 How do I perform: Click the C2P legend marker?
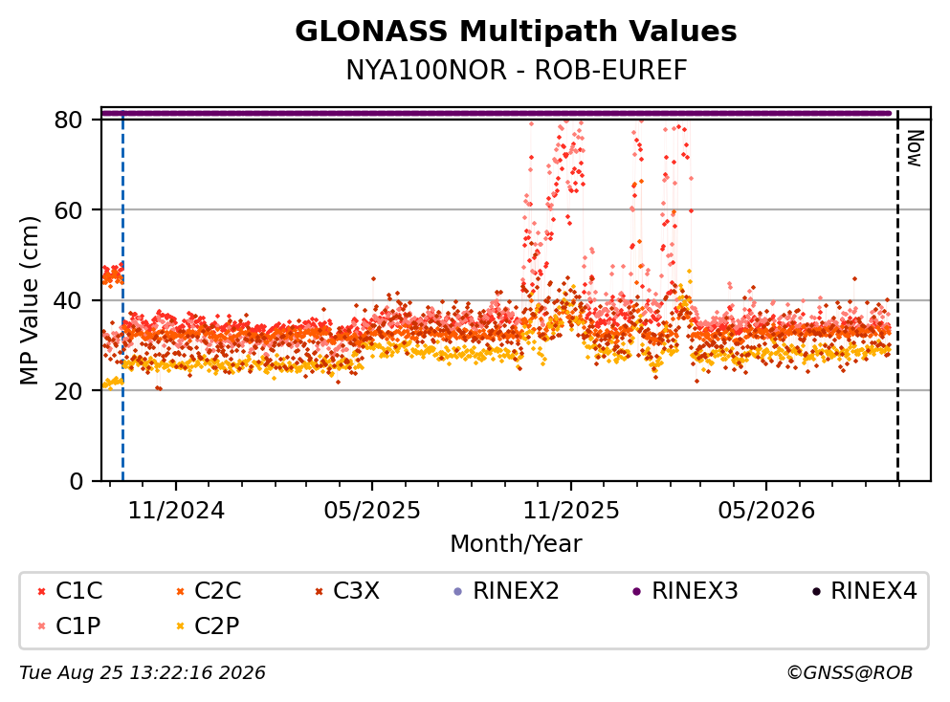pos(180,626)
